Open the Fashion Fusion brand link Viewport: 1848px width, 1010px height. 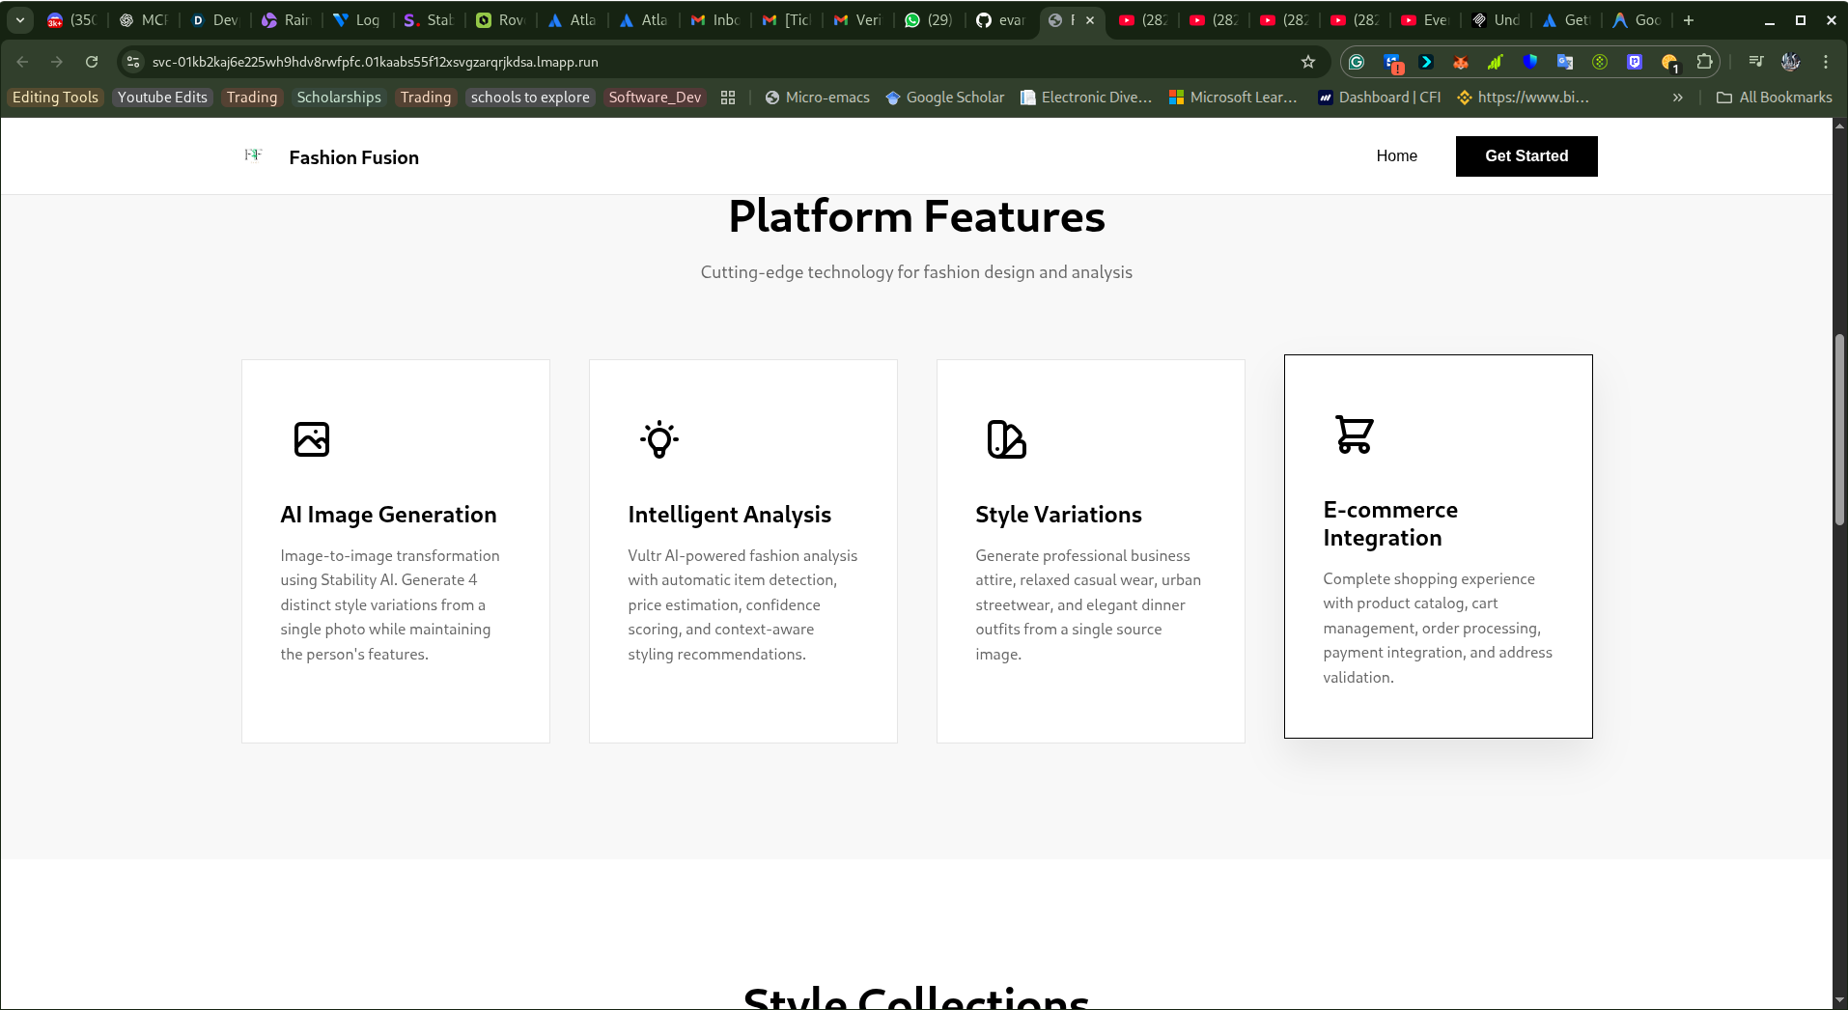coord(354,157)
